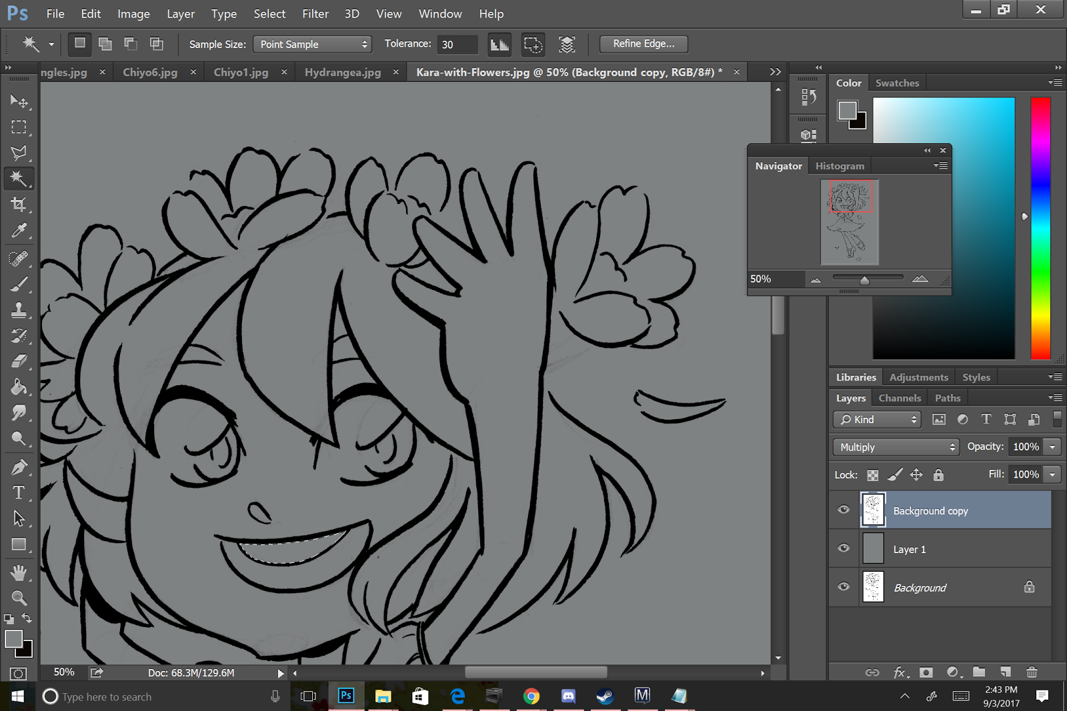Viewport: 1067px width, 711px height.
Task: Click the Tolerance input field
Action: (457, 44)
